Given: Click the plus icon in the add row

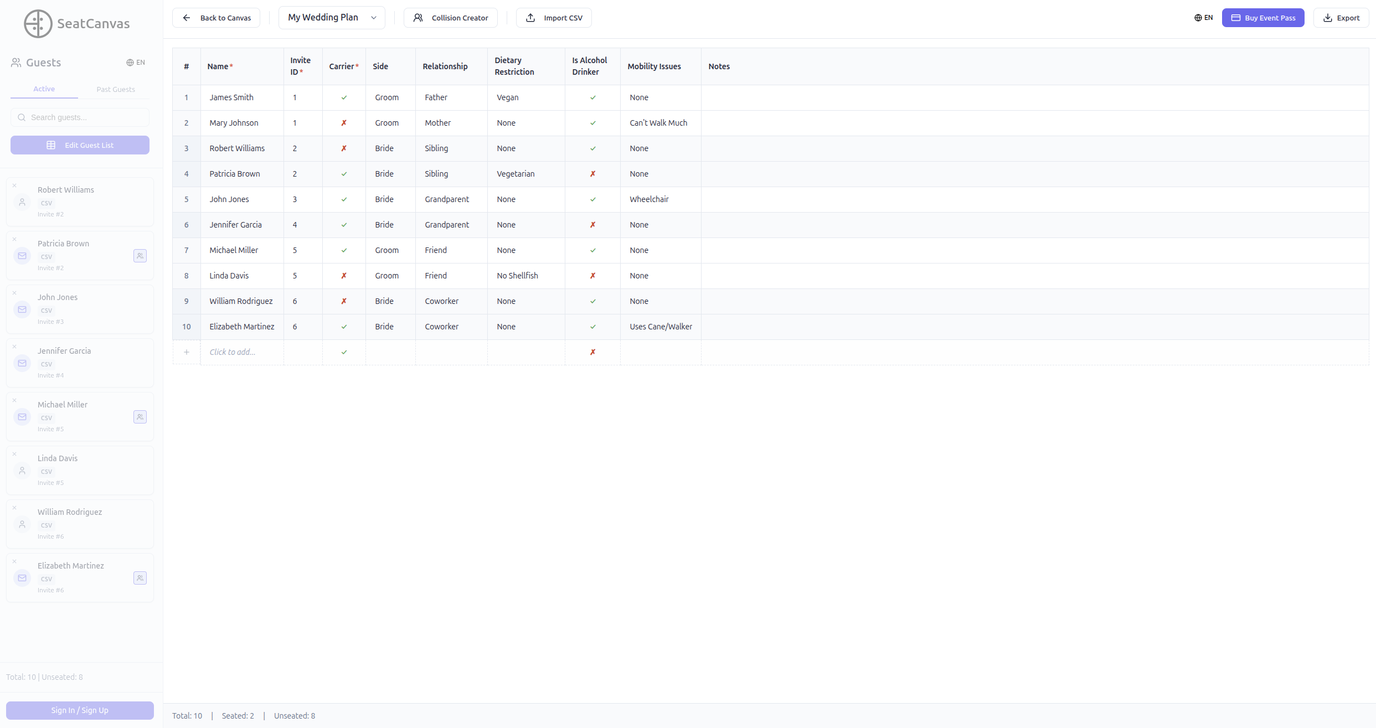Looking at the screenshot, I should click(x=187, y=352).
